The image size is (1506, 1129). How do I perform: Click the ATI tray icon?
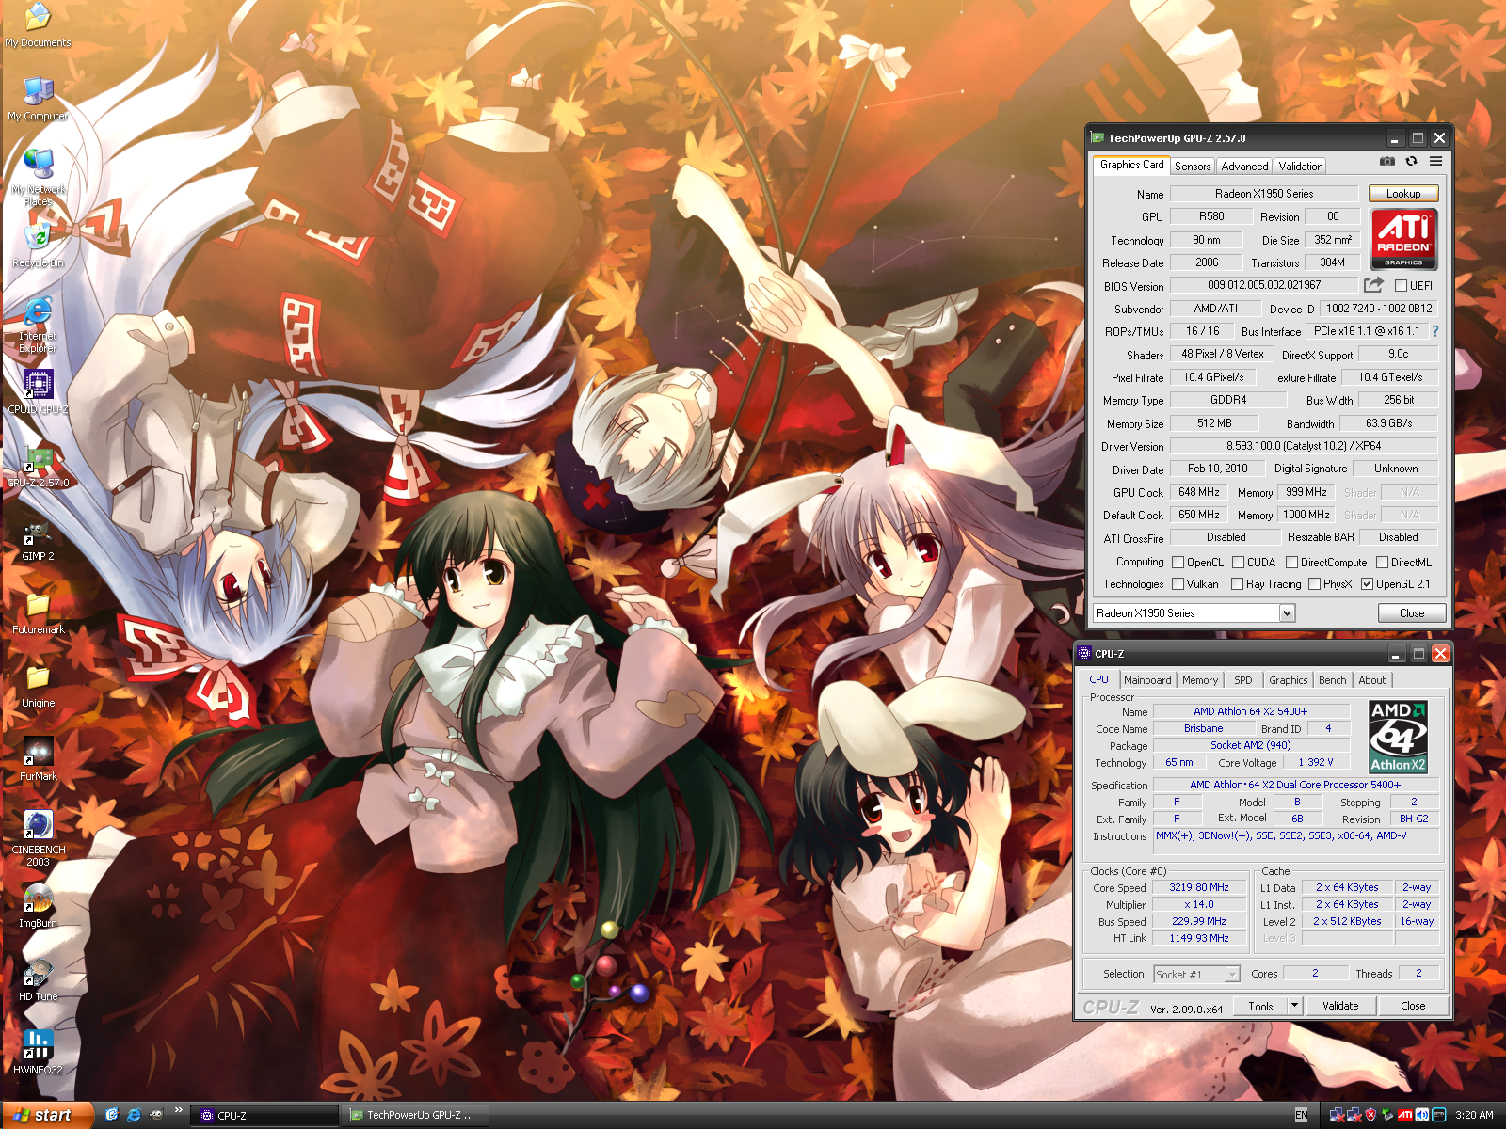[x=1404, y=1115]
